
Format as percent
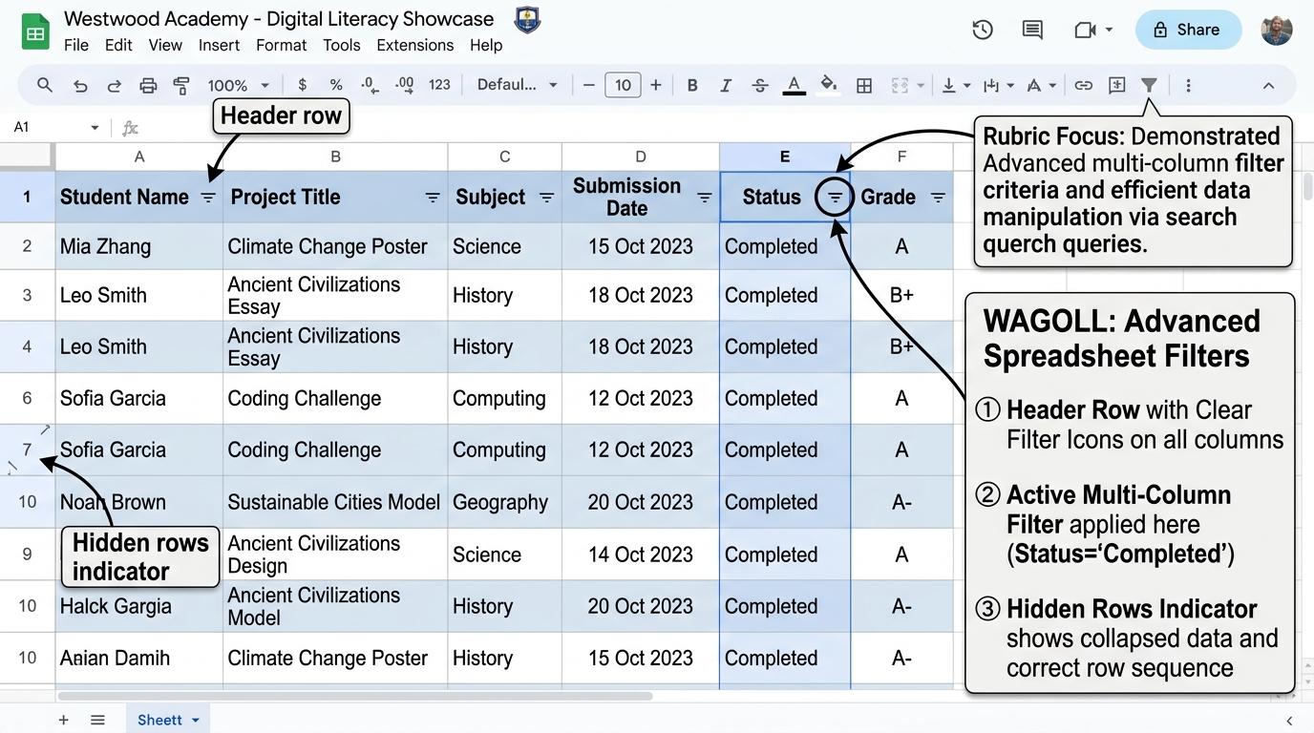(x=336, y=85)
